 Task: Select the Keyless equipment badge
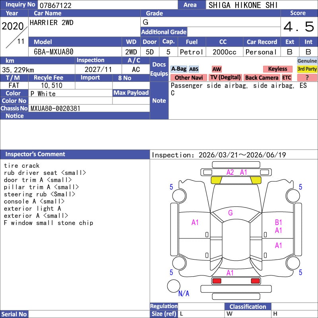(277, 69)
